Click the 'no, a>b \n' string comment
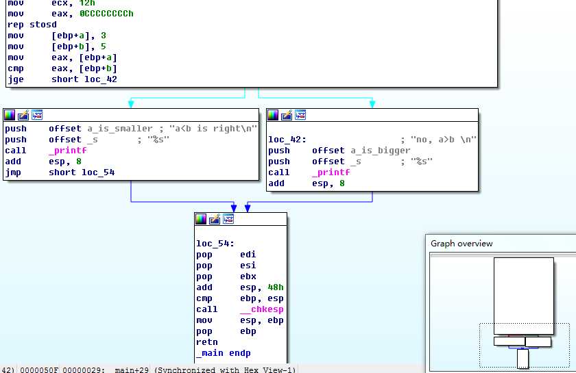Screen dimensions: 576x373 pyautogui.click(x=444, y=140)
